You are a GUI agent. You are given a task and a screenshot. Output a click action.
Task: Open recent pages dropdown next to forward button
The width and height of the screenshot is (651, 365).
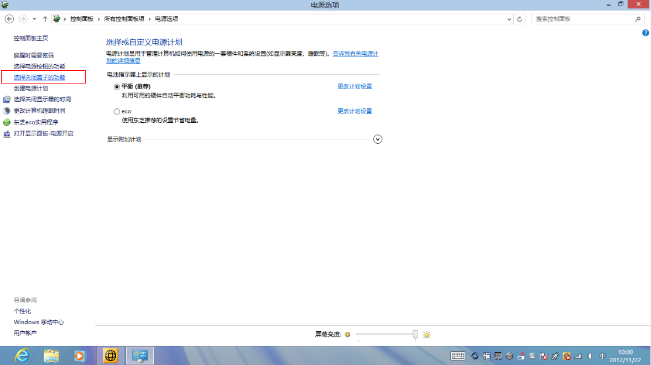34,19
